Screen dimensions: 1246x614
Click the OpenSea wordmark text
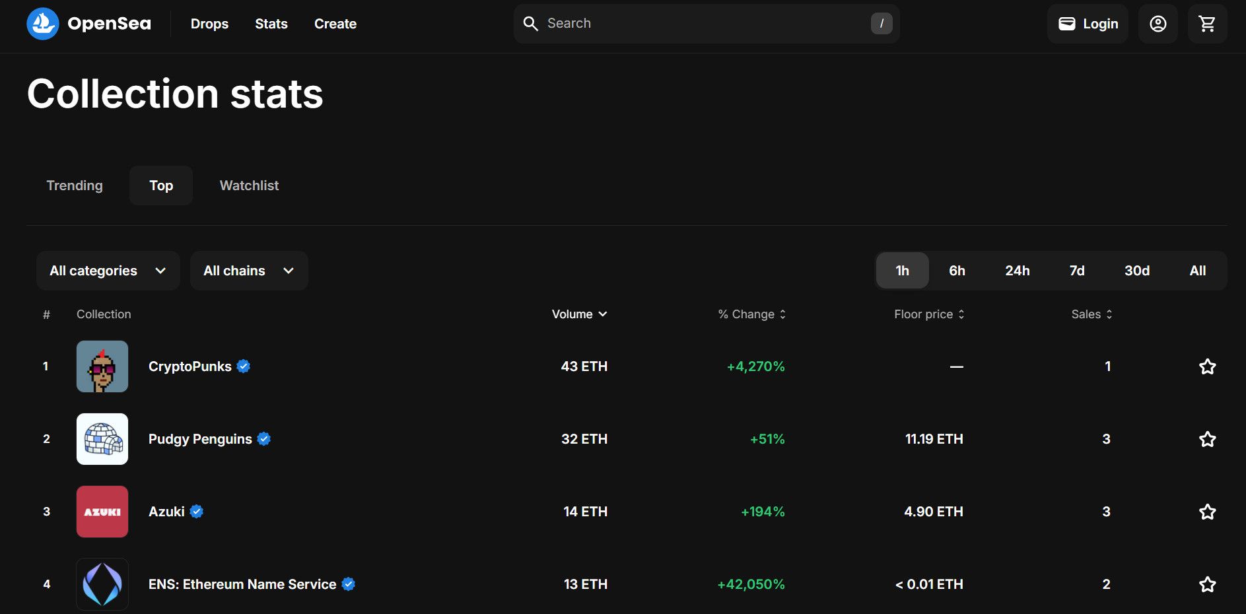pyautogui.click(x=110, y=24)
